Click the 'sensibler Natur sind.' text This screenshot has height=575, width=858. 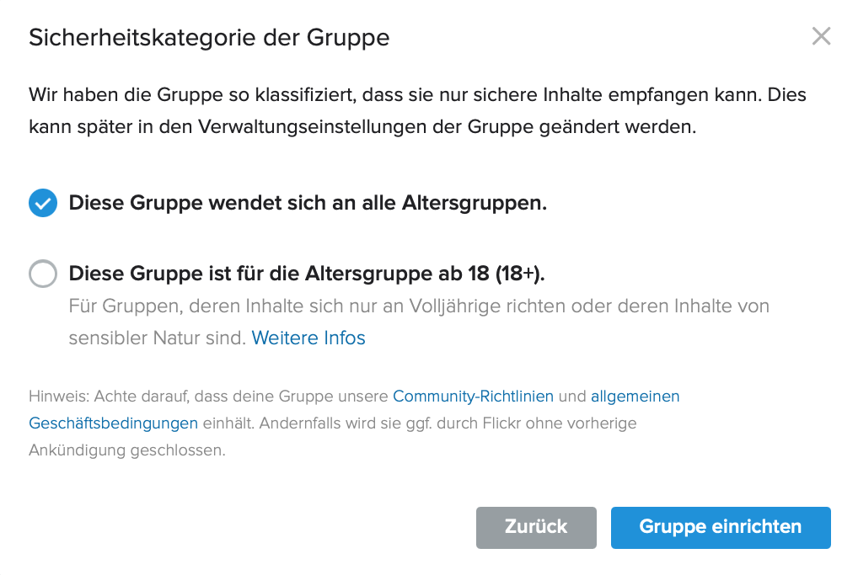click(158, 338)
